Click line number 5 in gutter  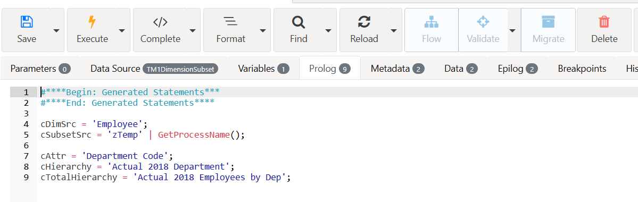(26, 134)
